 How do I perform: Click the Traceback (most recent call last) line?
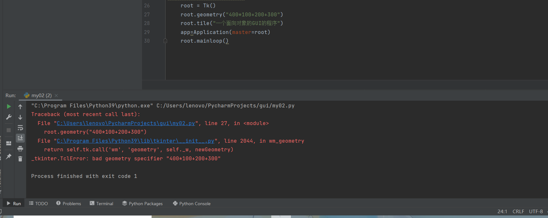pos(86,114)
